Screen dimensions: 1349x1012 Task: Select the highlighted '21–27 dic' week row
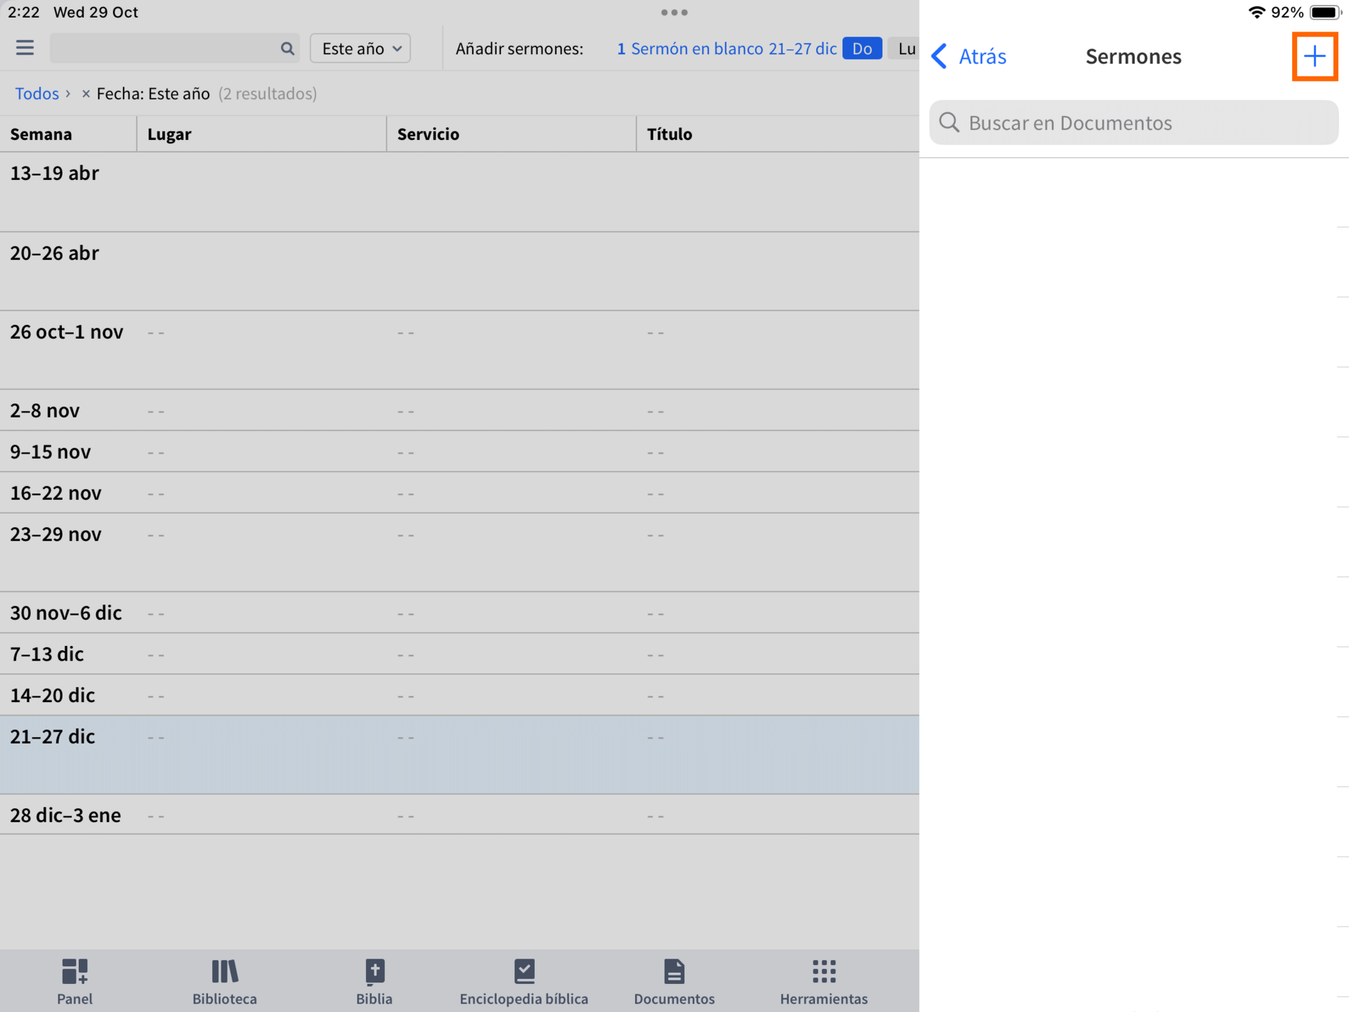tap(460, 755)
